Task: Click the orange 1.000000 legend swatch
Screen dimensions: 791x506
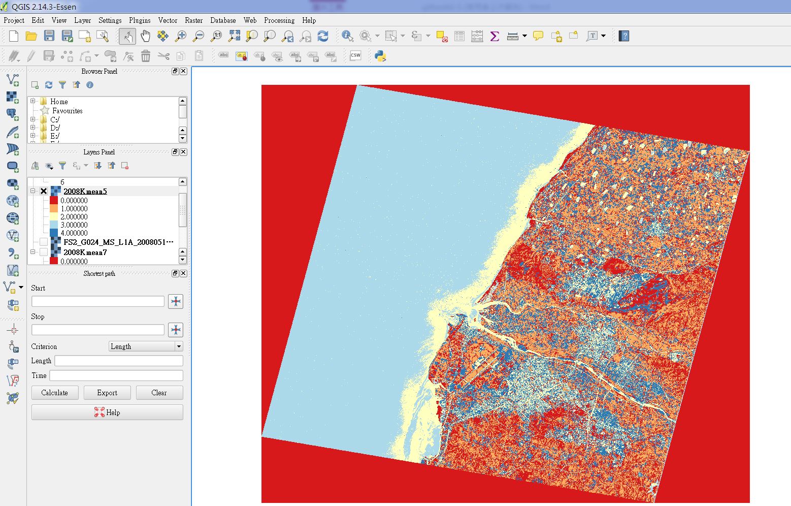Action: [54, 209]
